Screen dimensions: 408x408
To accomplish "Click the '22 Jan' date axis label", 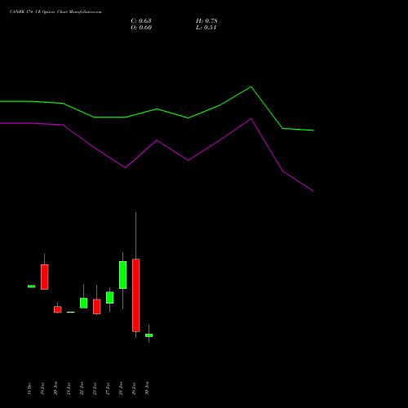I will (82, 388).
